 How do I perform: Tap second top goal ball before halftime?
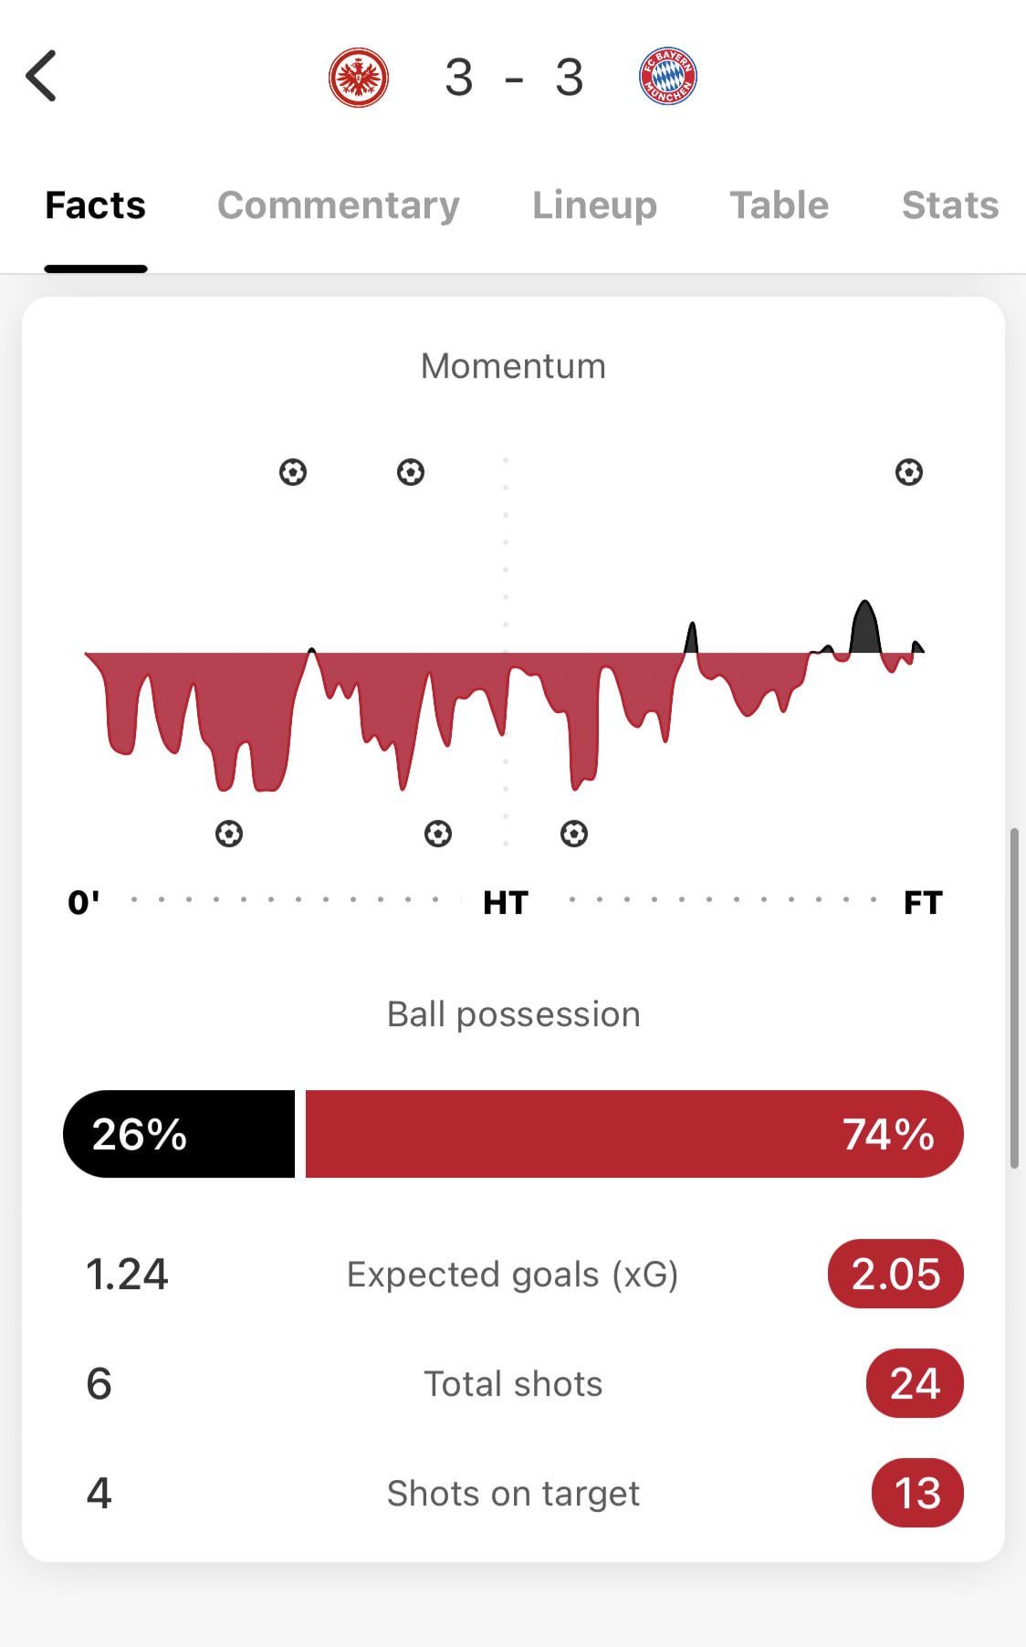411,472
